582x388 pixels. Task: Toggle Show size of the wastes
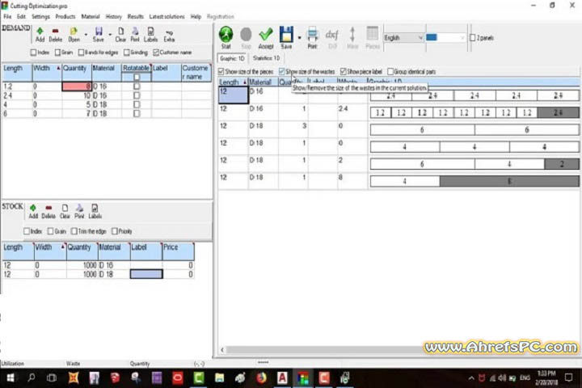pyautogui.click(x=282, y=71)
